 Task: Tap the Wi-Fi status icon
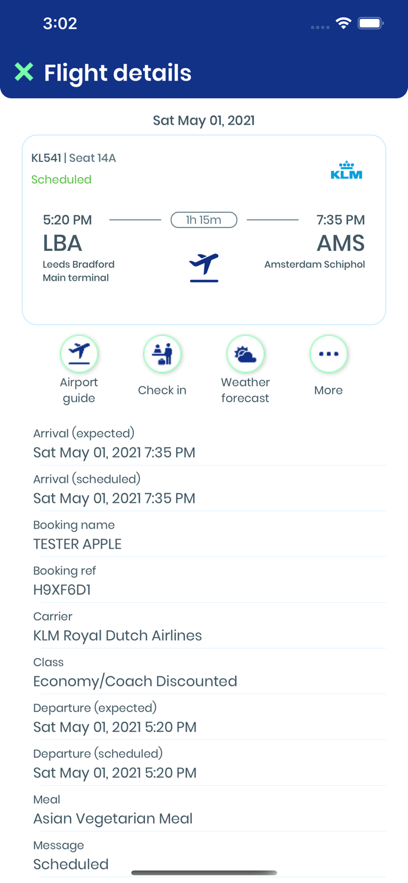tap(343, 24)
